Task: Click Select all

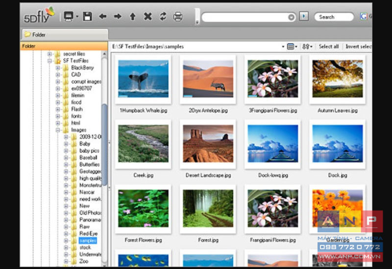Action: (x=328, y=47)
